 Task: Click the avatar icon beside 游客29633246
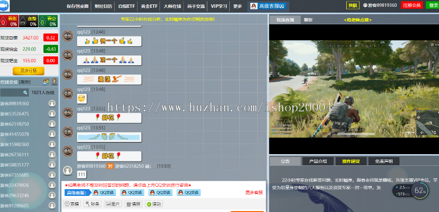(x=52, y=195)
